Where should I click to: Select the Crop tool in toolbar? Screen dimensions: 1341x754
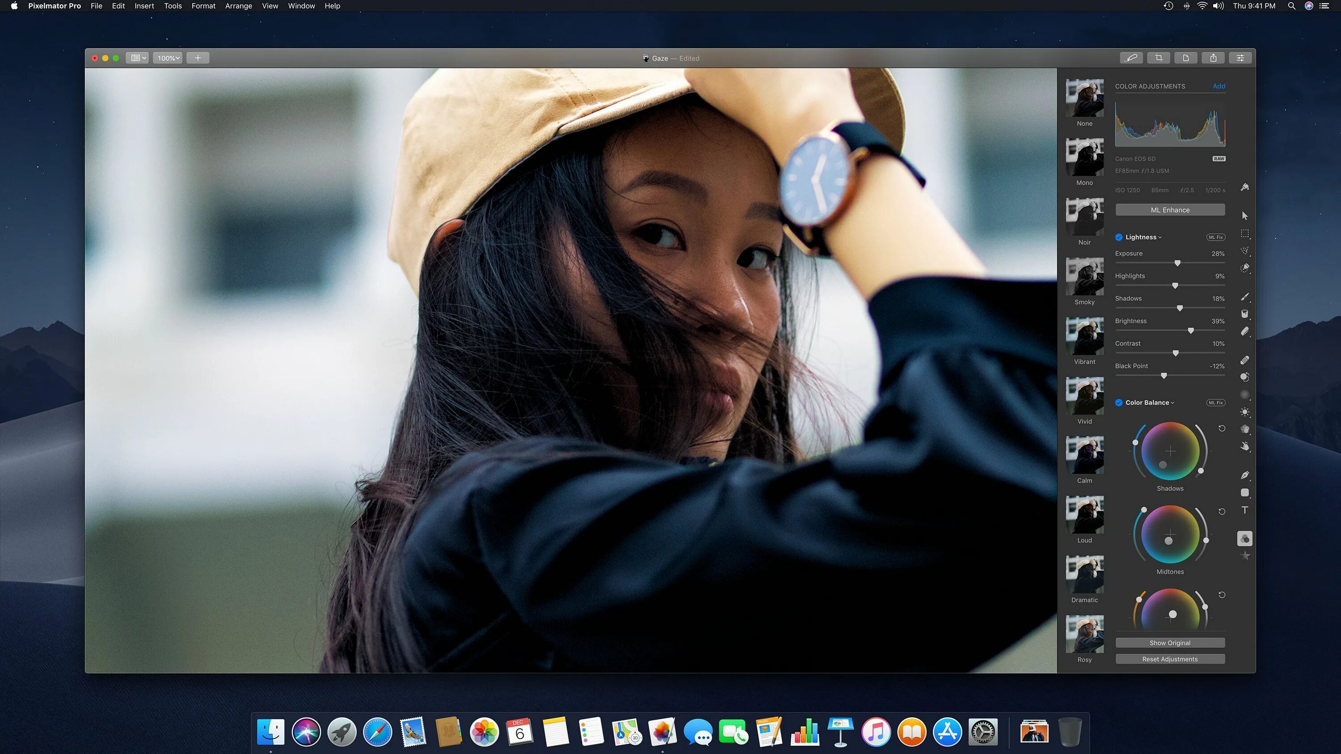click(1159, 58)
